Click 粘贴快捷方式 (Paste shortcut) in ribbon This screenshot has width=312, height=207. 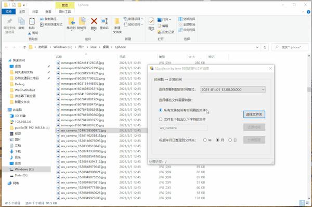pyautogui.click(x=51, y=24)
